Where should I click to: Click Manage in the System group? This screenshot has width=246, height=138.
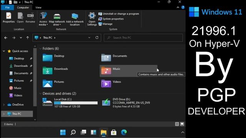(x=105, y=24)
